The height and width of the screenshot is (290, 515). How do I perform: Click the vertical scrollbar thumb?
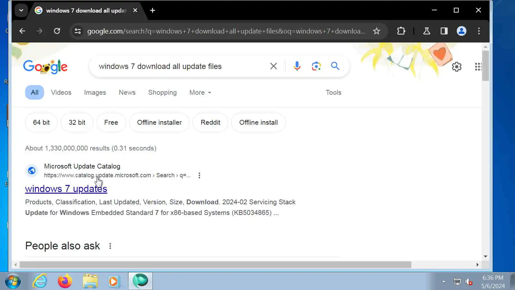[x=485, y=65]
